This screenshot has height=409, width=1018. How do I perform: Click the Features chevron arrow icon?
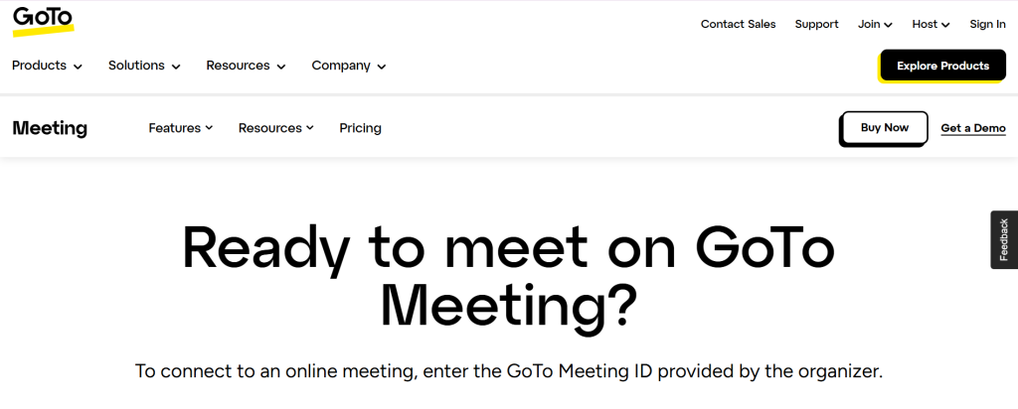click(209, 128)
